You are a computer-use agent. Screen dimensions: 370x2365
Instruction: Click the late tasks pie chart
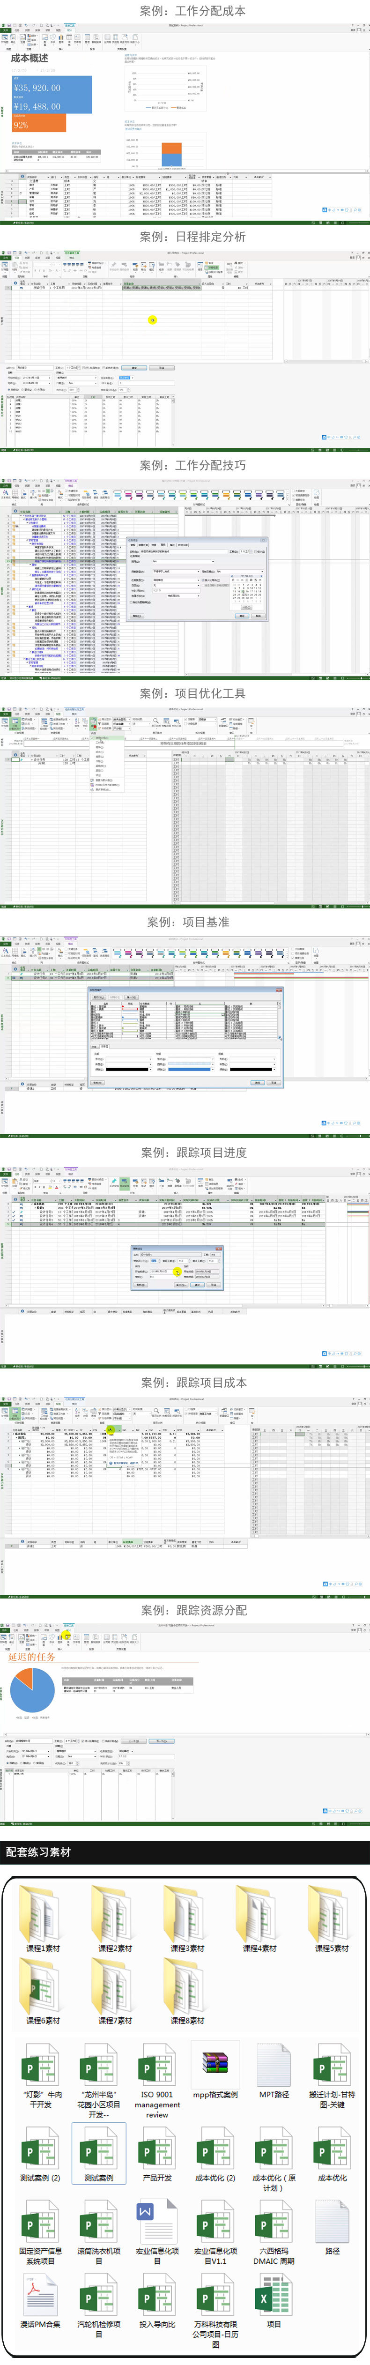32,1690
